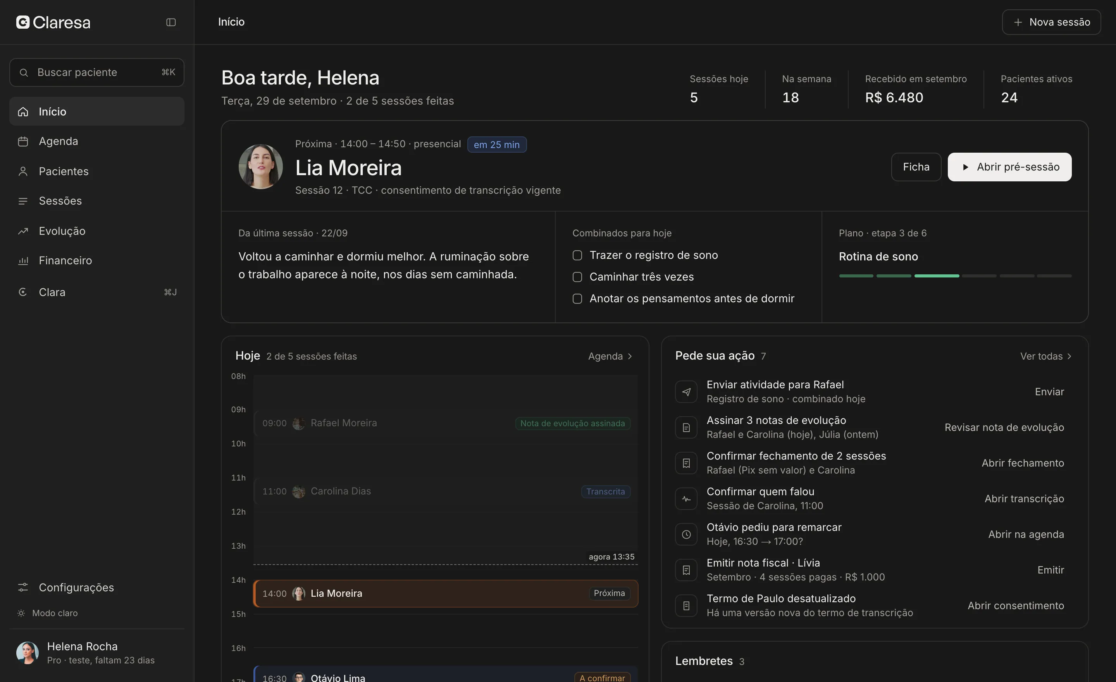Image resolution: width=1116 pixels, height=682 pixels.
Task: Check Caminhar três vezes
Action: coord(577,277)
